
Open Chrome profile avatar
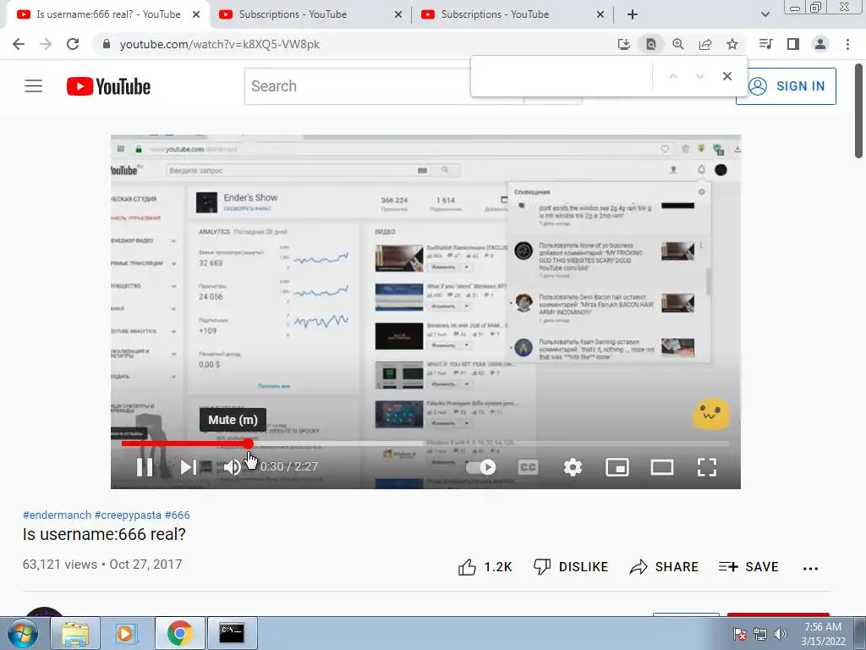(820, 44)
